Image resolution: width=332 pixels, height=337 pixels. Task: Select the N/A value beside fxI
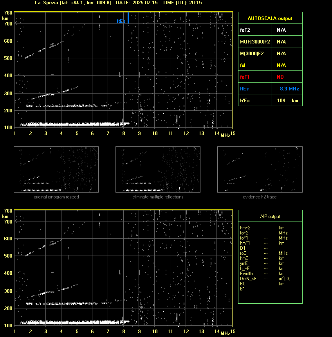click(281, 65)
